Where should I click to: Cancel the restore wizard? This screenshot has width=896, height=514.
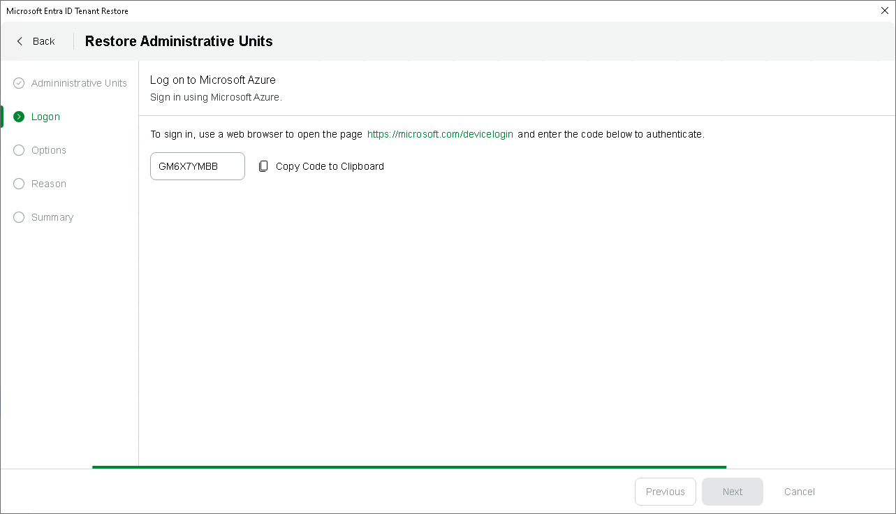(799, 492)
